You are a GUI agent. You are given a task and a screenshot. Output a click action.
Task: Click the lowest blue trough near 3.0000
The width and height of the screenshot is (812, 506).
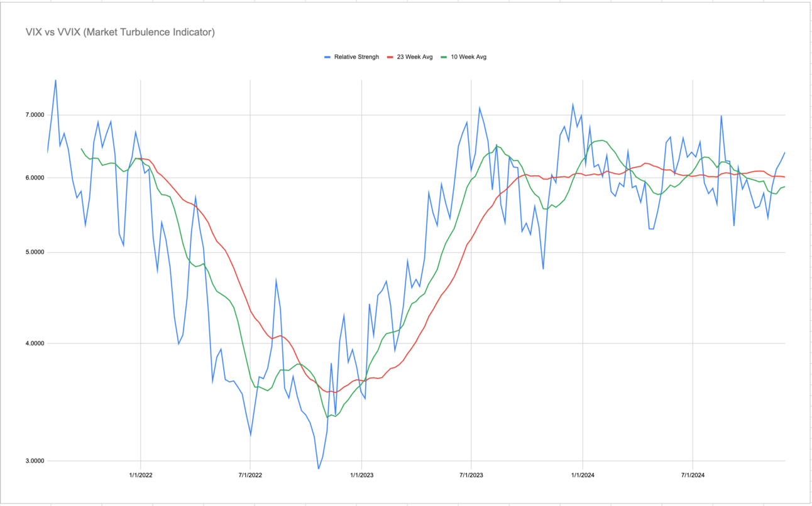[319, 468]
